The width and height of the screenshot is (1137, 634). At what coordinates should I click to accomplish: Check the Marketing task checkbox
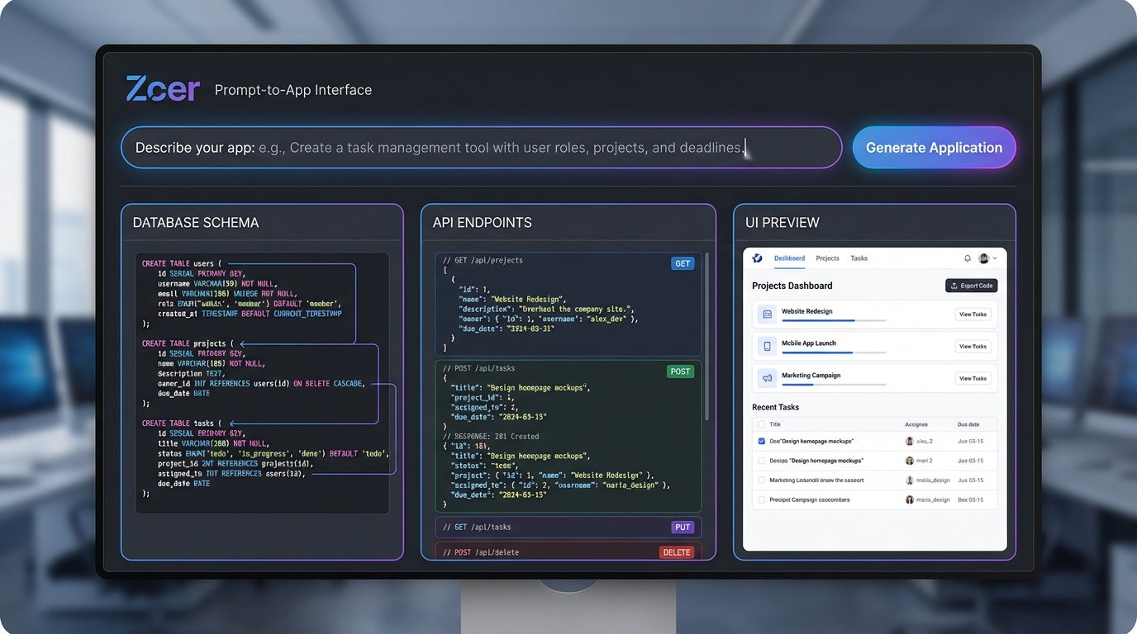click(x=762, y=480)
